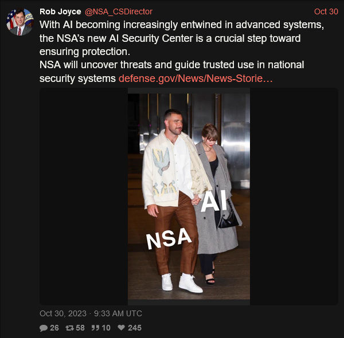Follow the defense.gov News-Stories link
The image size is (344, 338).
coord(196,78)
